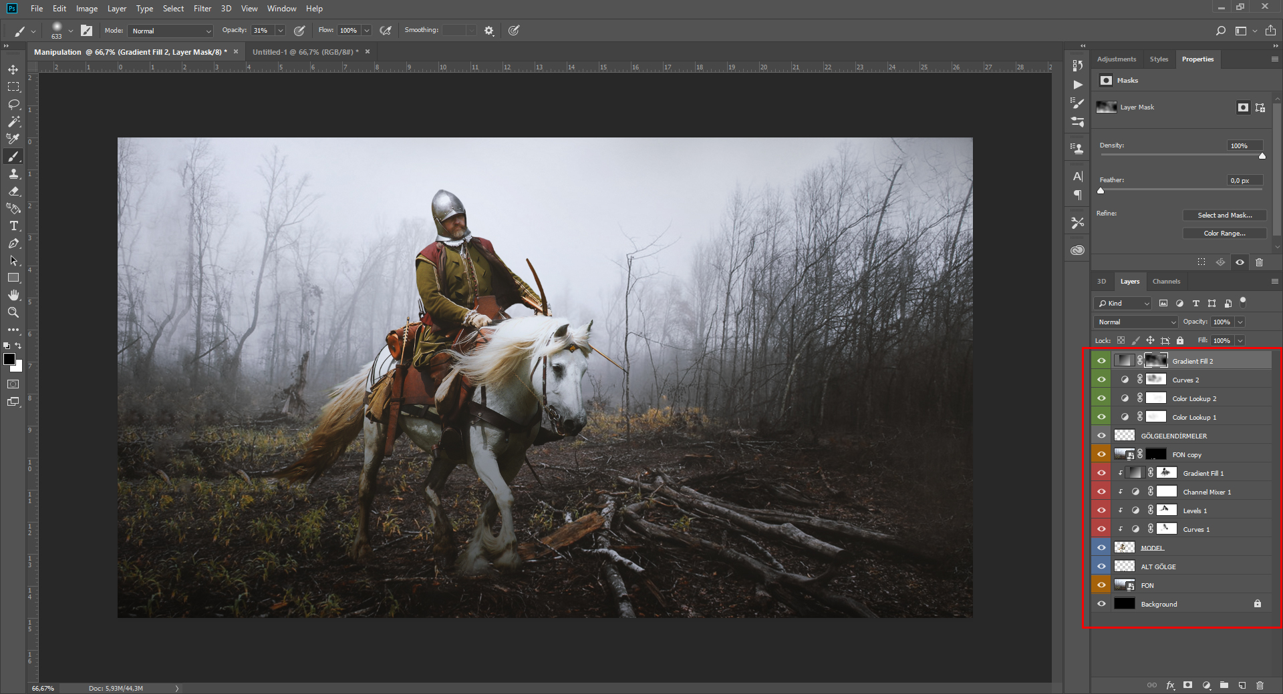Hide the Channel Mixer 1 layer
The height and width of the screenshot is (694, 1283).
[x=1101, y=492]
